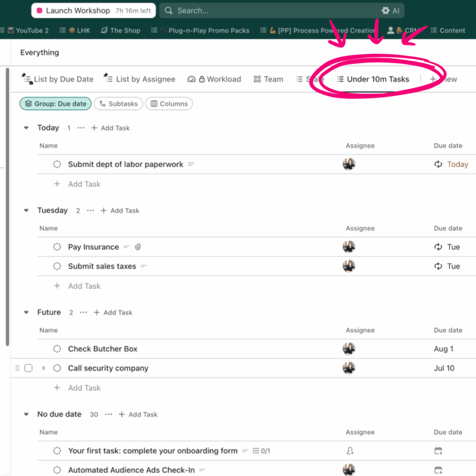This screenshot has width=476, height=476.
Task: Toggle the status circle on Submit dept of labor paperwork
Action: 57,164
